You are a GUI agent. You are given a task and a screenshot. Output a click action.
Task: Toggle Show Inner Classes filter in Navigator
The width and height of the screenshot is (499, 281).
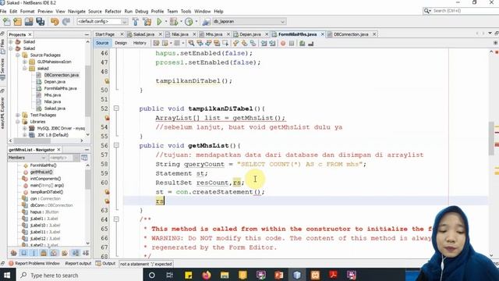click(54, 253)
